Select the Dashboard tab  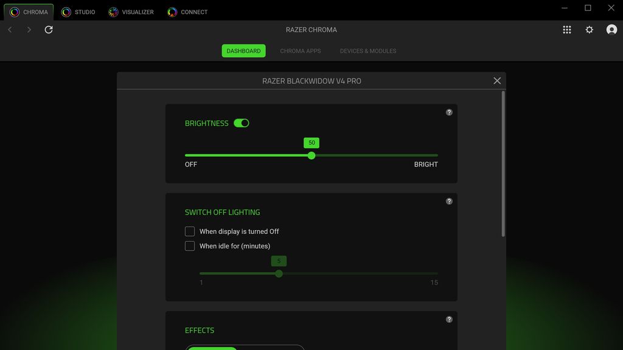coord(243,51)
